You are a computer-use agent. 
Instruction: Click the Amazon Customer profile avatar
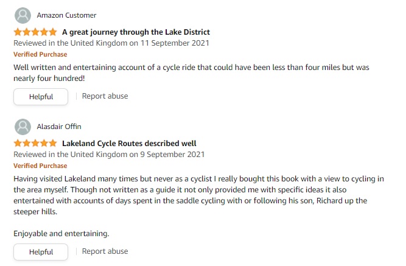tap(23, 16)
